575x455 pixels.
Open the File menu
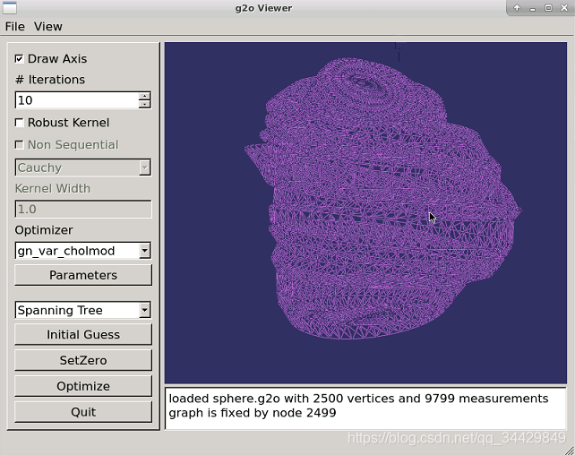(15, 27)
